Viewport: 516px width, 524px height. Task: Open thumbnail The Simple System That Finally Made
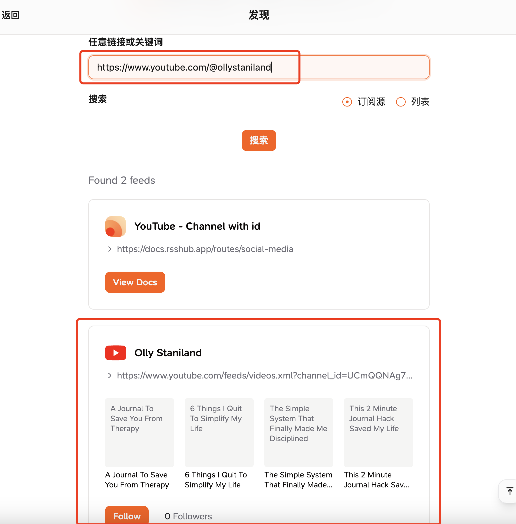(x=299, y=432)
